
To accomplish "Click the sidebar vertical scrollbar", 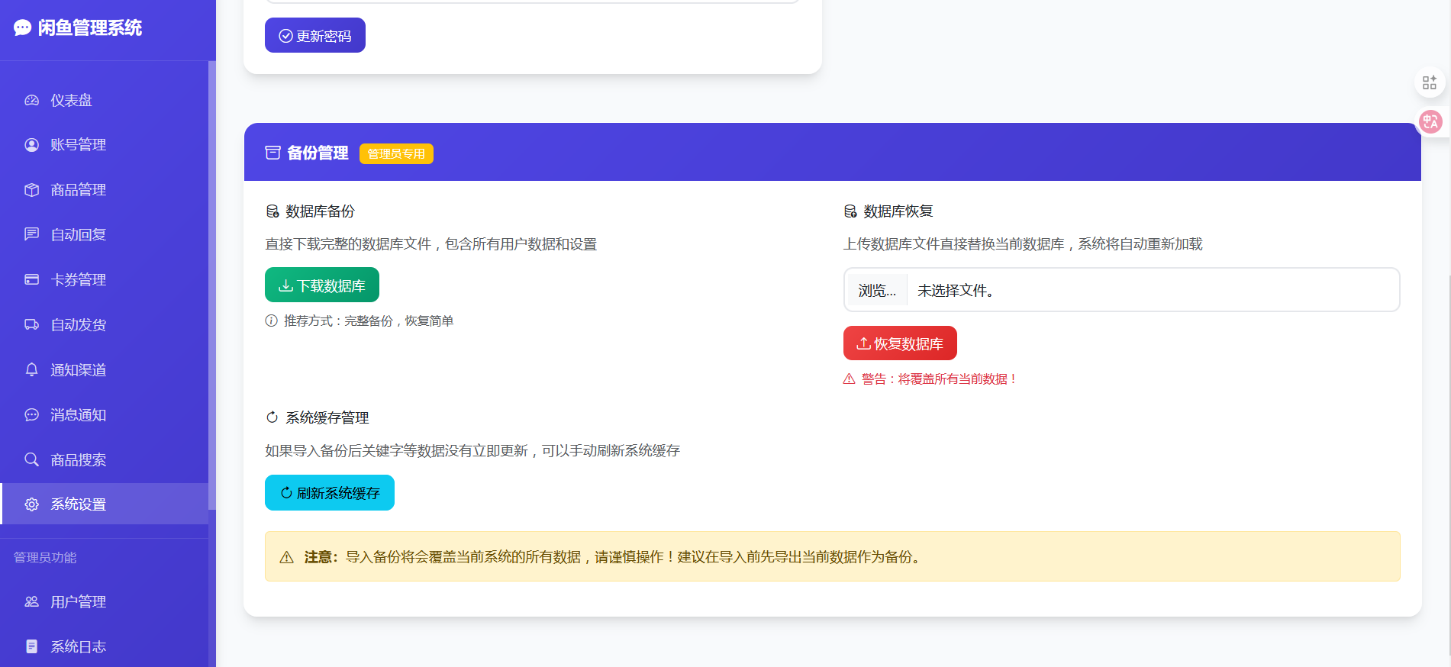I will 212,284.
